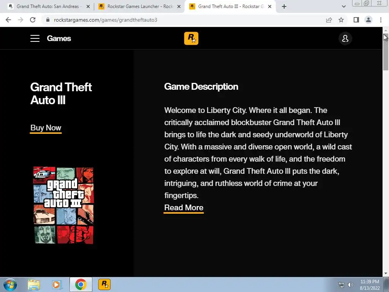Click the Rockstar Games logo in header
This screenshot has width=389, height=292.
191,38
